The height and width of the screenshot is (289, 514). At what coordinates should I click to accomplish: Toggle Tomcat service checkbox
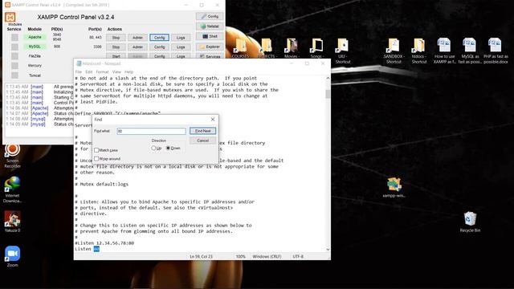click(x=14, y=75)
